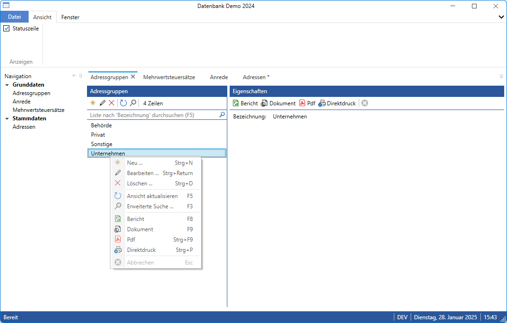Click the New record star icon in Adressgruppen toolbar
The height and width of the screenshot is (323, 507).
(93, 103)
